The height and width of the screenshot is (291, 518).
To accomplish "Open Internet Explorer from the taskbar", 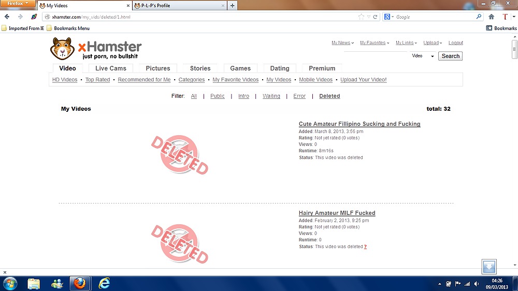I will (x=105, y=283).
